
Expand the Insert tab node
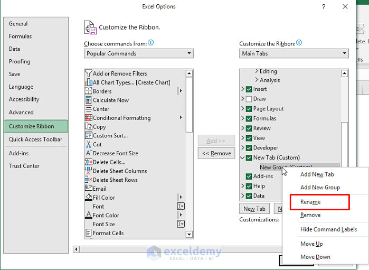click(243, 89)
